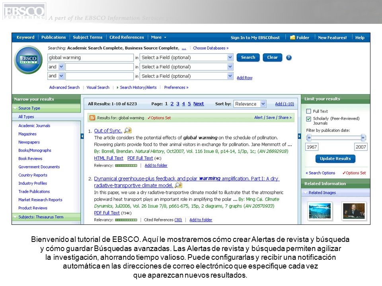This screenshot has width=382, height=286.
Task: Open preview icon next to Out of Sync
Action: tap(128, 130)
